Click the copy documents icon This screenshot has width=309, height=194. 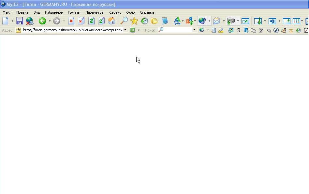click(x=254, y=30)
